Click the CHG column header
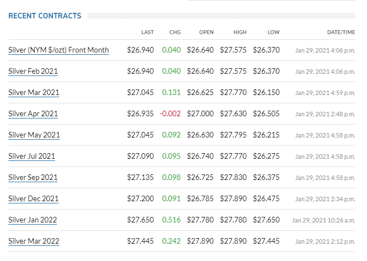The width and height of the screenshot is (367, 261). point(175,32)
